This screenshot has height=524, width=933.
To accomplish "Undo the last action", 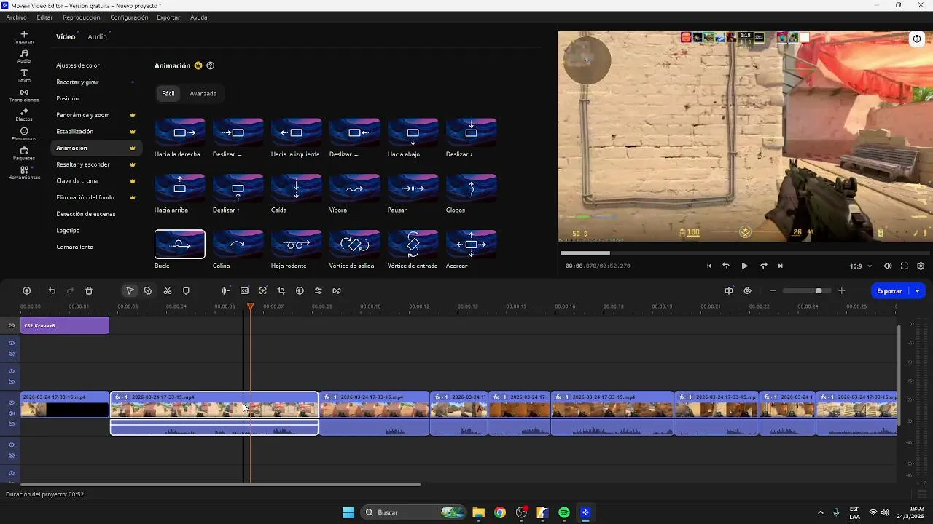I will (x=52, y=290).
